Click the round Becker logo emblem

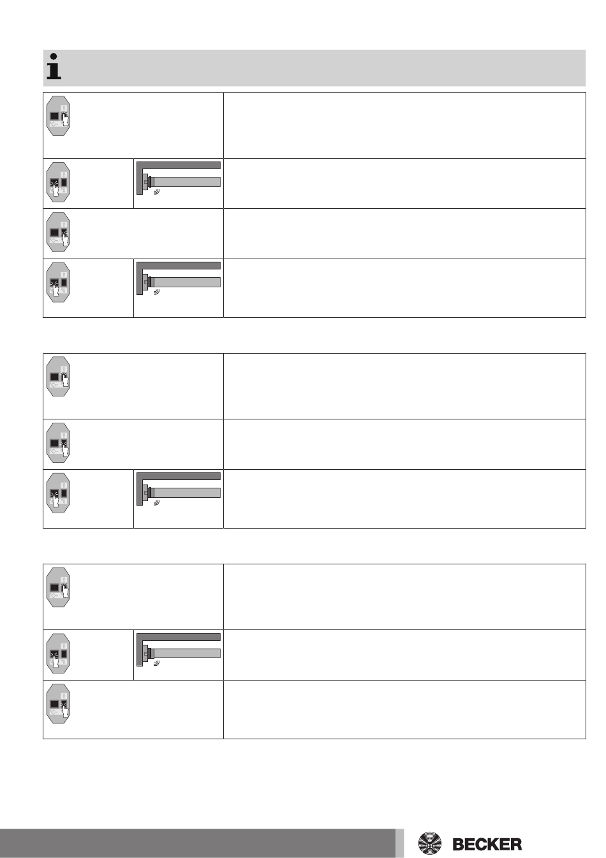tap(430, 843)
